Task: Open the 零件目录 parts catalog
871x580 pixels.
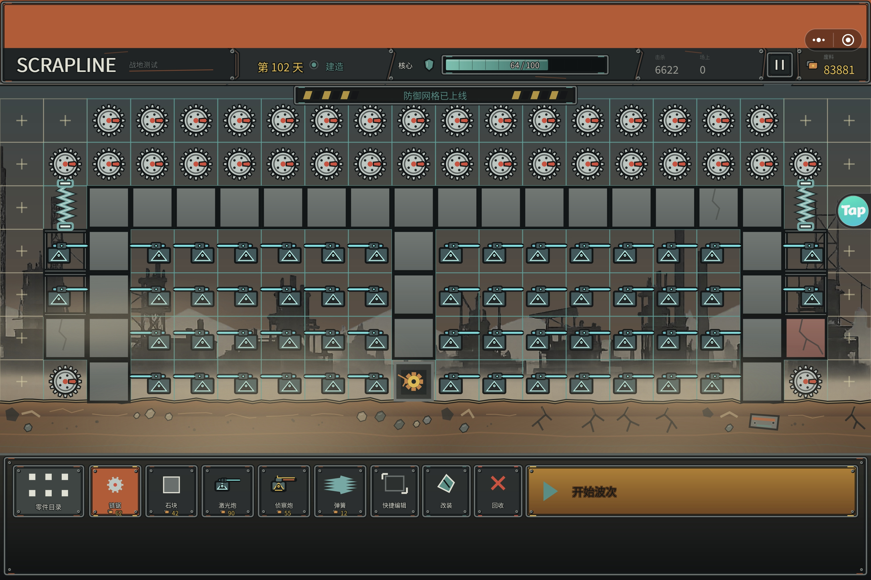Action: pos(48,491)
